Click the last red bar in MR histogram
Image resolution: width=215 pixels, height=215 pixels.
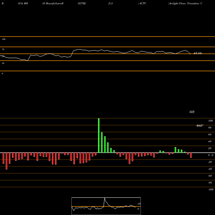[191, 155]
